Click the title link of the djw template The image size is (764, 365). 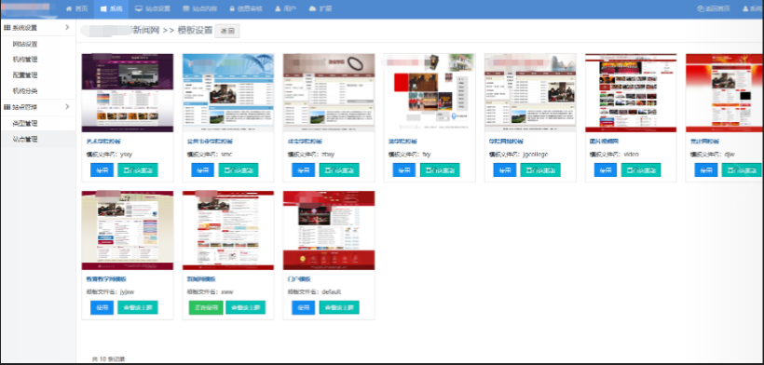(x=704, y=142)
